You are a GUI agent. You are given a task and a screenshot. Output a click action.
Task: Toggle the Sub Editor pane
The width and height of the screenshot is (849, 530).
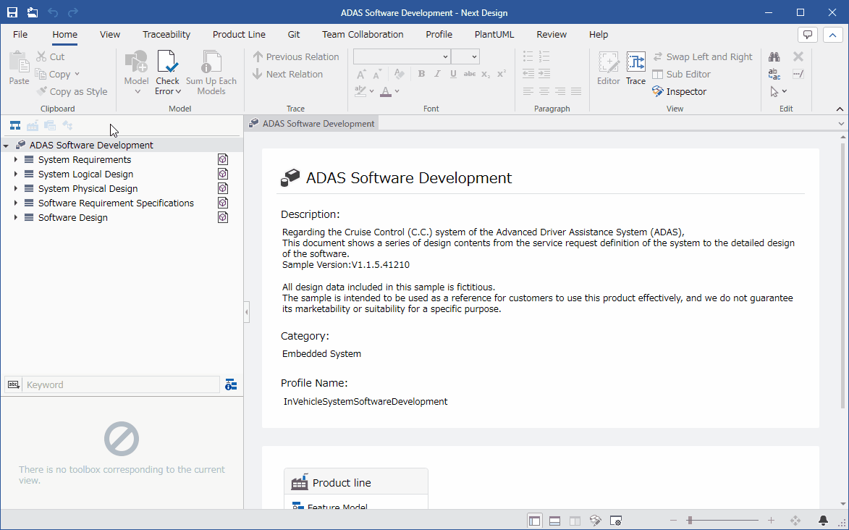tap(682, 75)
